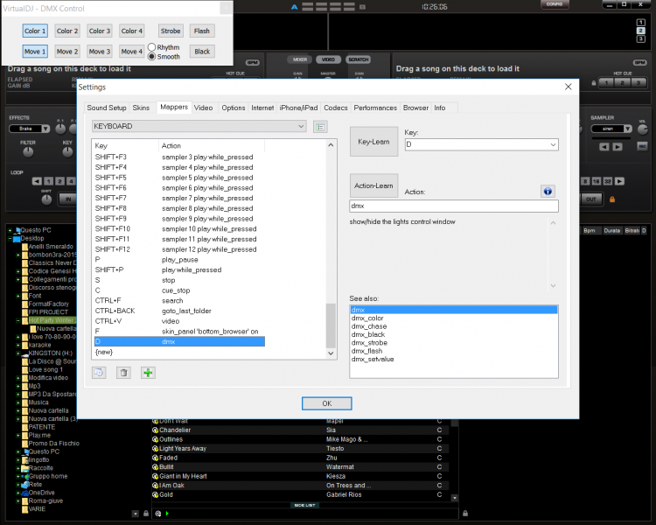Open the KEYBOARD mapper dropdown
This screenshot has height=525, width=656.
tap(199, 127)
